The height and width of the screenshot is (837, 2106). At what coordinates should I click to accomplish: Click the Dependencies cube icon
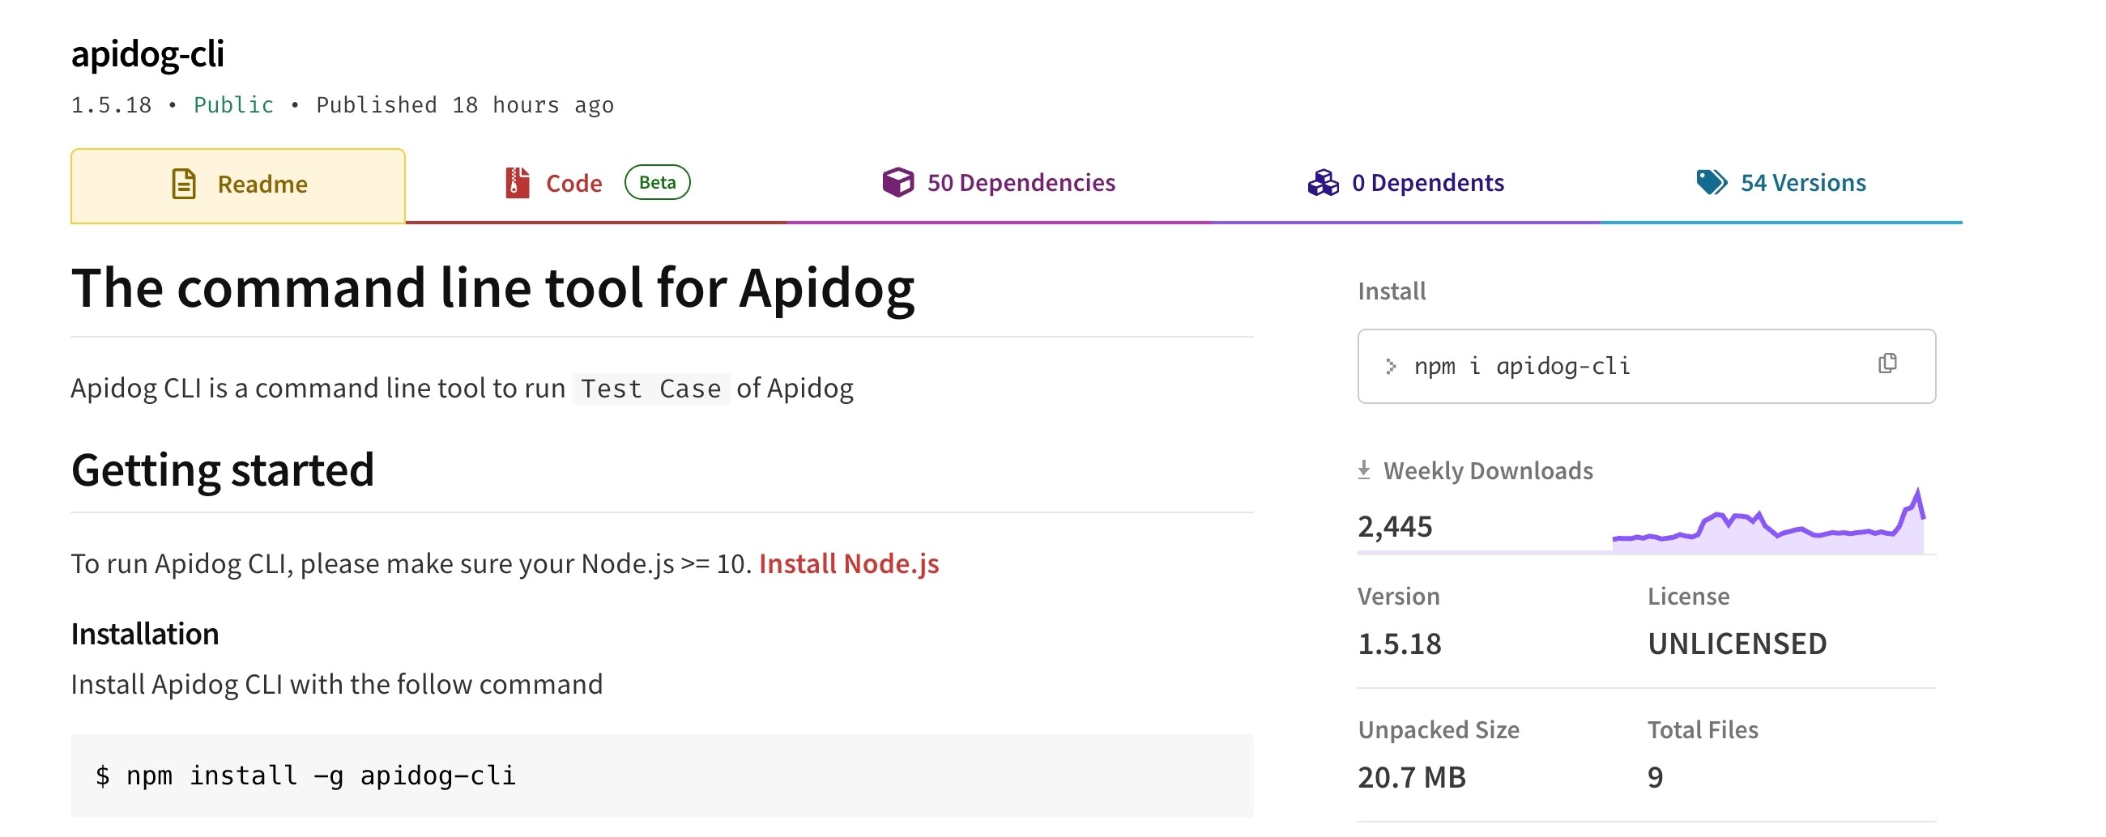897,182
